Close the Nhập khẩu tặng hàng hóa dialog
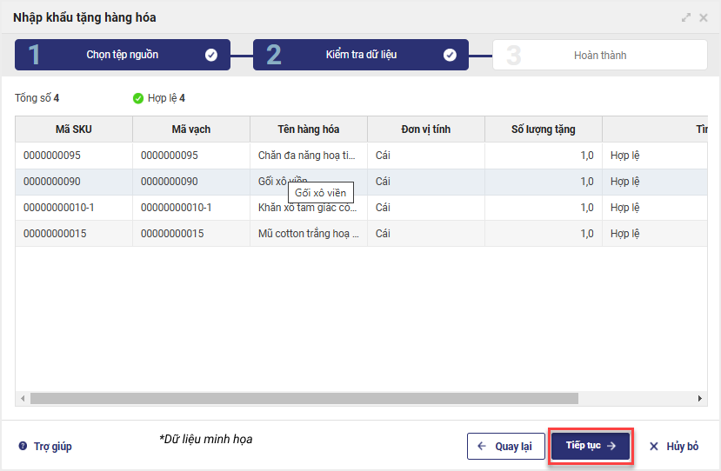This screenshot has height=471, width=721. [704, 17]
